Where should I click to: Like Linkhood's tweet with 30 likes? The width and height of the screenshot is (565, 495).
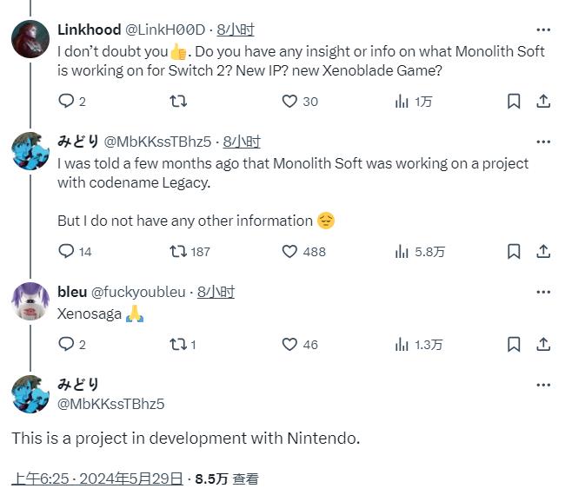(x=290, y=102)
